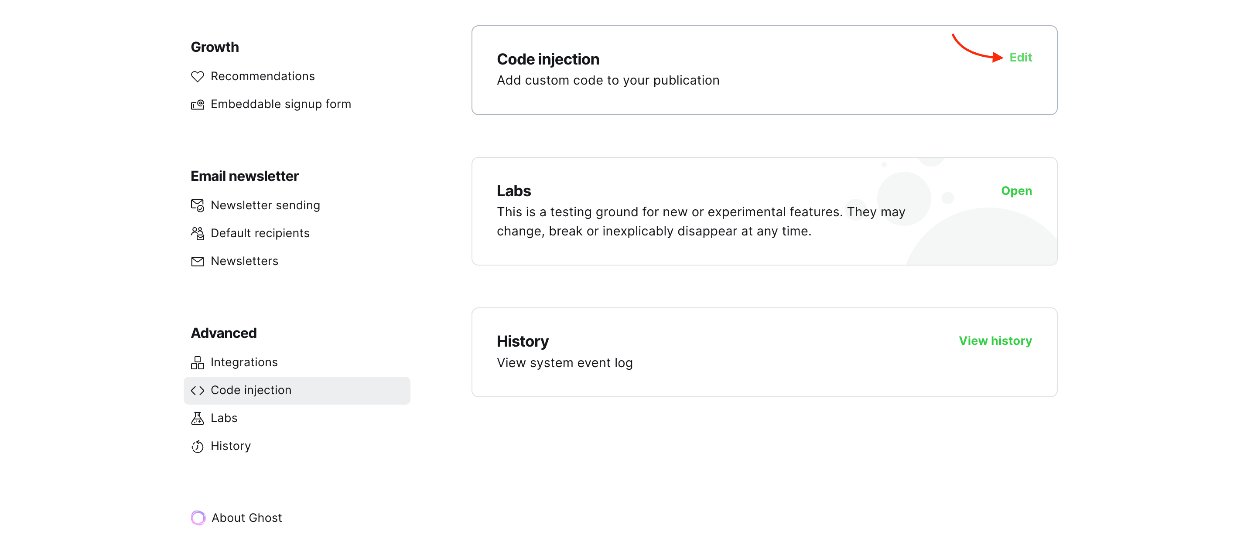Open the Labs section
The image size is (1237, 552).
(x=1016, y=191)
